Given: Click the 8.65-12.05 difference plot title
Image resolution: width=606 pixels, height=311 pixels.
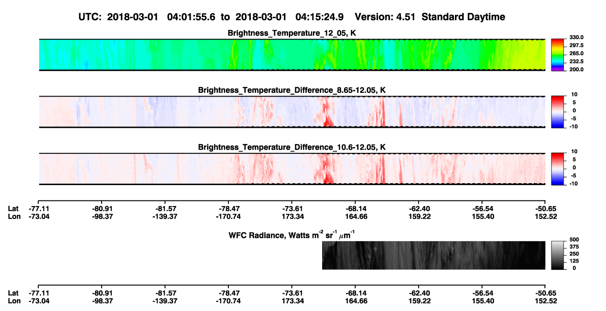Looking at the screenshot, I should point(292,90).
